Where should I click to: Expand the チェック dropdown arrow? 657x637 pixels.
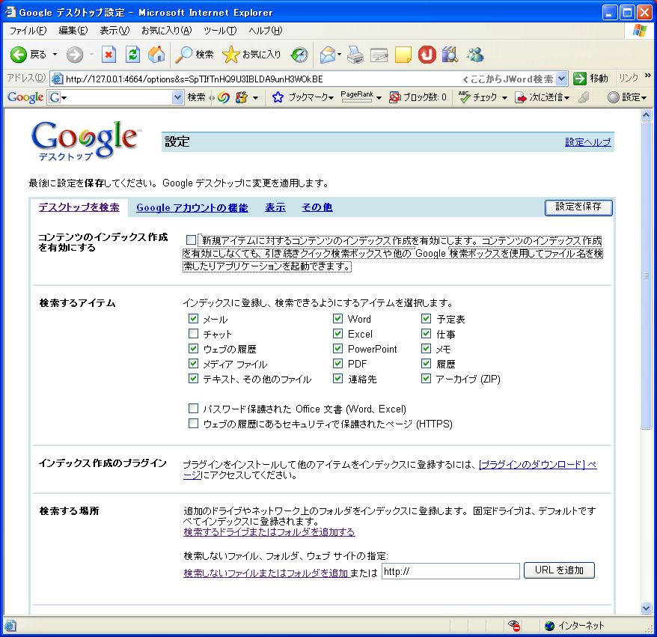pyautogui.click(x=504, y=98)
